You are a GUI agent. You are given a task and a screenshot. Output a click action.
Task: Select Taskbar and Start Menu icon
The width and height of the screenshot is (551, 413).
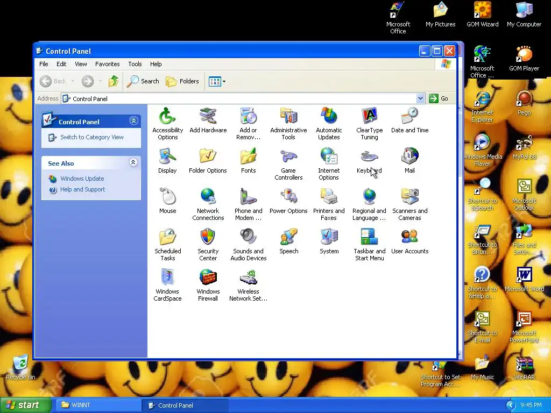[369, 245]
